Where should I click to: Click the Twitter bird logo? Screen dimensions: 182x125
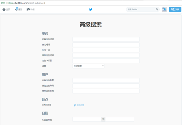coord(91,10)
